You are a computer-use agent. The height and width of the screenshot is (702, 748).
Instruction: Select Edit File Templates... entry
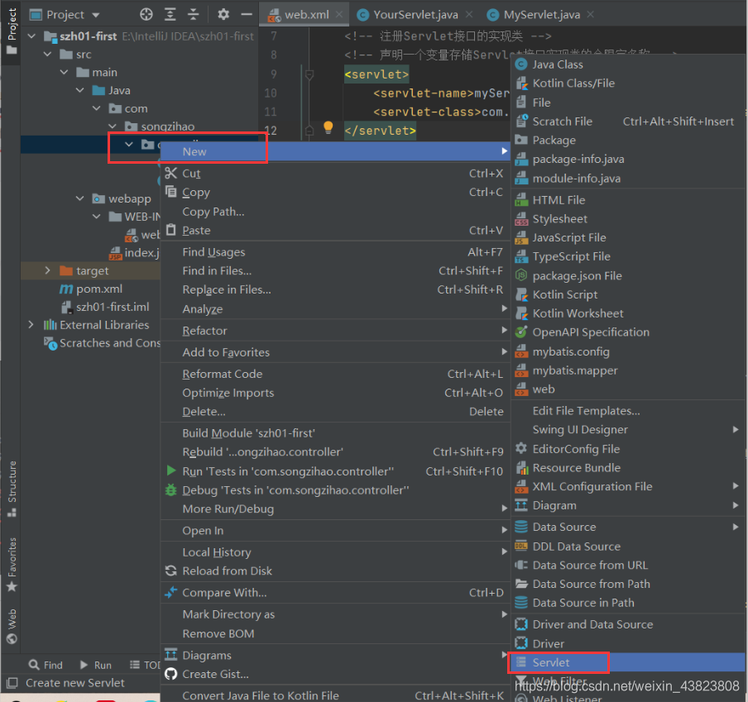point(628,411)
